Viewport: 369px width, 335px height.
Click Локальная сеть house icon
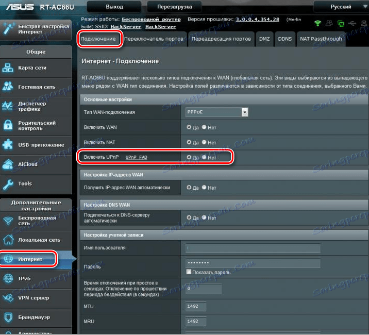pyautogui.click(x=8, y=240)
